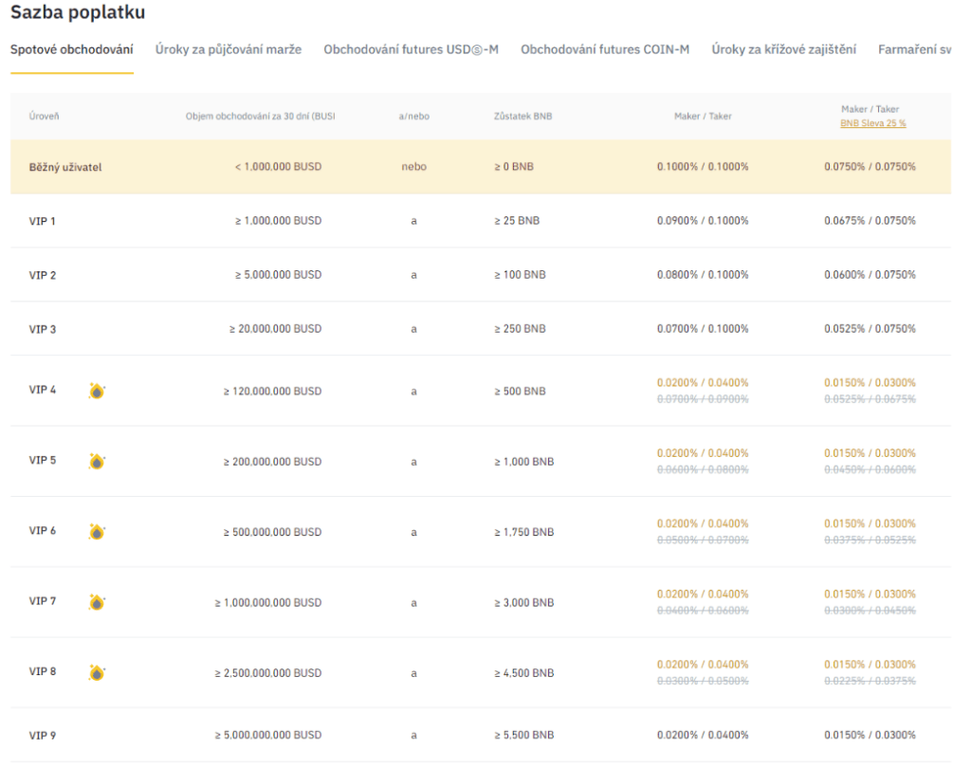Click the 0.0900% / 0.1000% fee for VIP 1

pyautogui.click(x=703, y=221)
